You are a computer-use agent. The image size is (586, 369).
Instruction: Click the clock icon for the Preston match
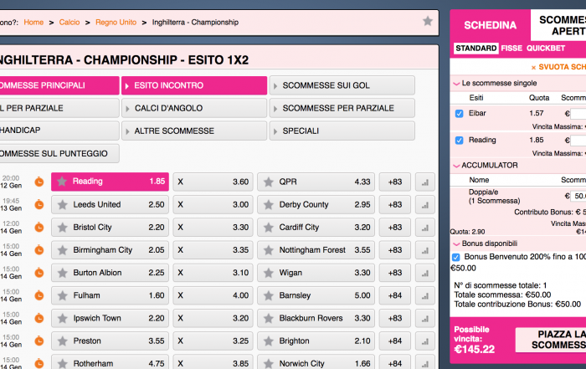(x=39, y=341)
